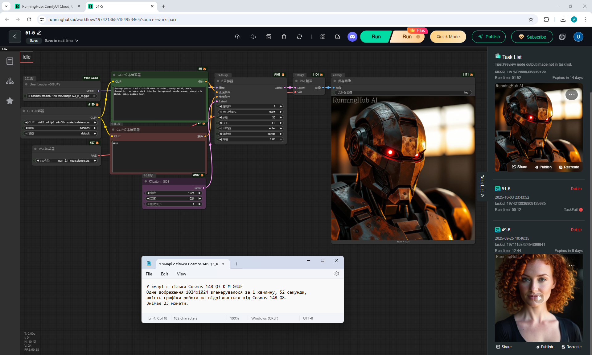Open the euler sampler selection dropdown
The image size is (592, 355).
point(250,128)
